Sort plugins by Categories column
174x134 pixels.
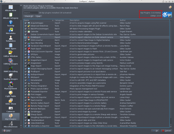click(59, 20)
